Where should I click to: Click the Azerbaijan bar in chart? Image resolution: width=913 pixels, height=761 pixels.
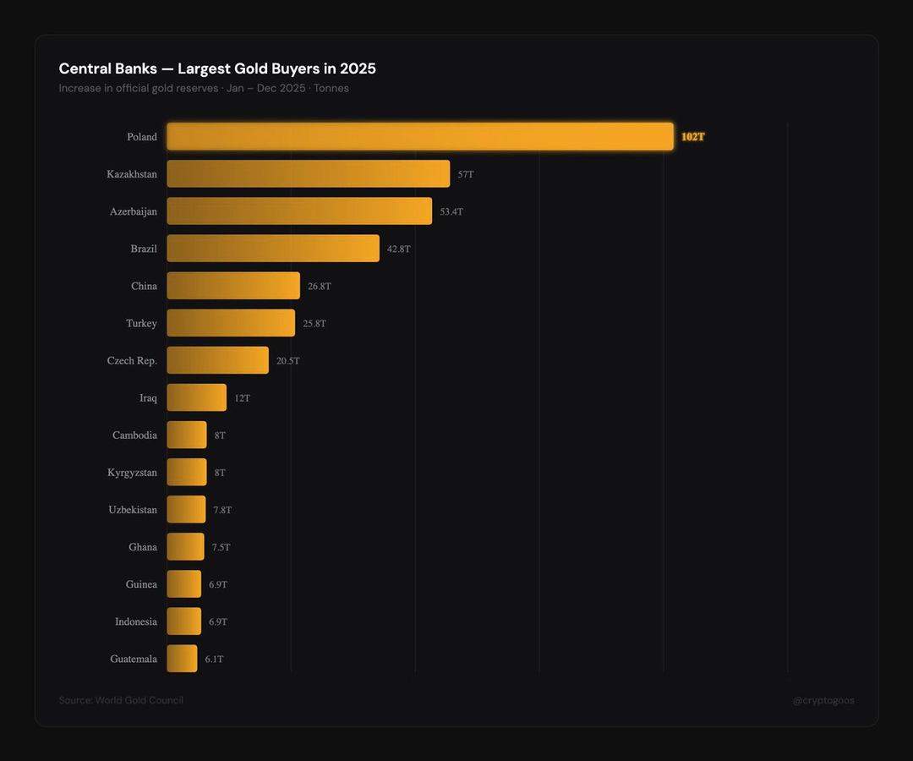click(x=299, y=211)
